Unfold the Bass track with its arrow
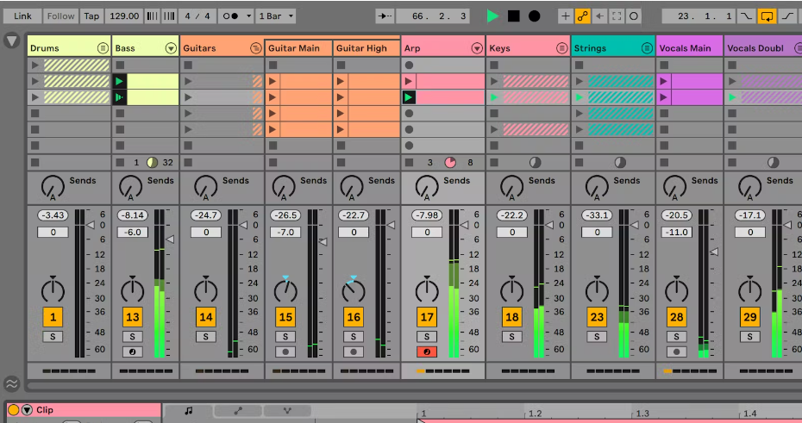This screenshot has height=423, width=802. pyautogui.click(x=171, y=48)
